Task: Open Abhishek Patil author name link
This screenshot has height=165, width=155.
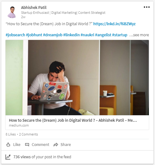Action: point(34,8)
